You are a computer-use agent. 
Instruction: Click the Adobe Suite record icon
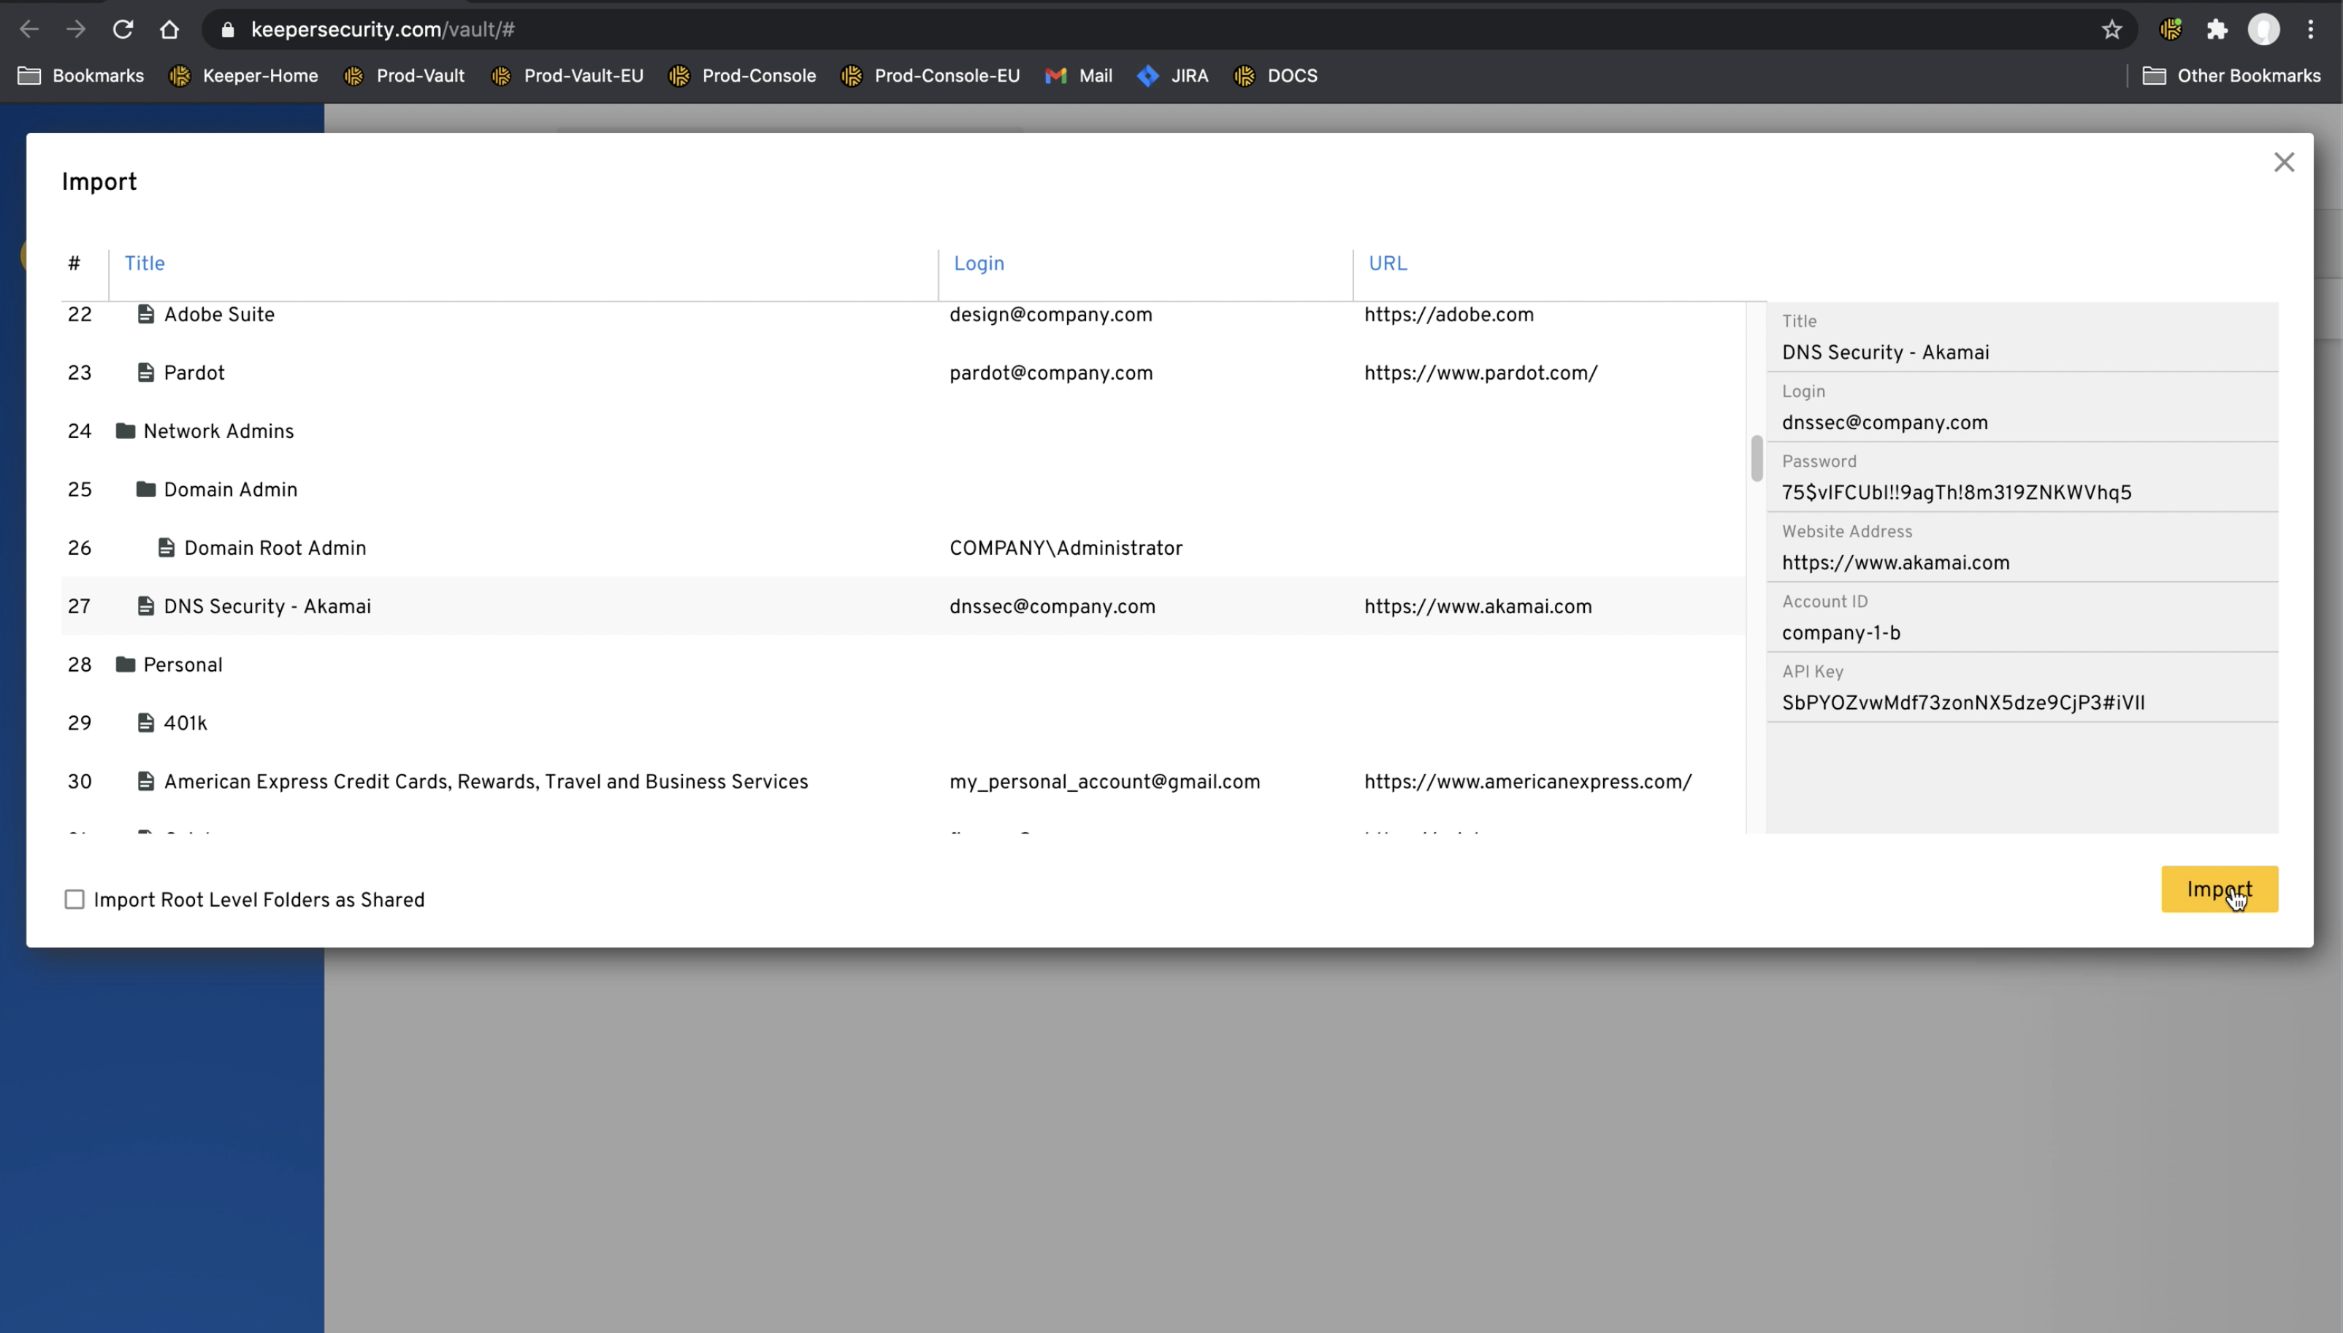(x=145, y=314)
